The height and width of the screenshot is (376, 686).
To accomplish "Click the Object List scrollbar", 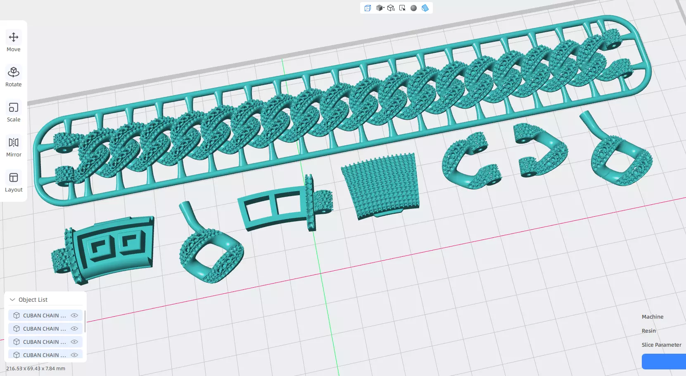I will click(85, 322).
